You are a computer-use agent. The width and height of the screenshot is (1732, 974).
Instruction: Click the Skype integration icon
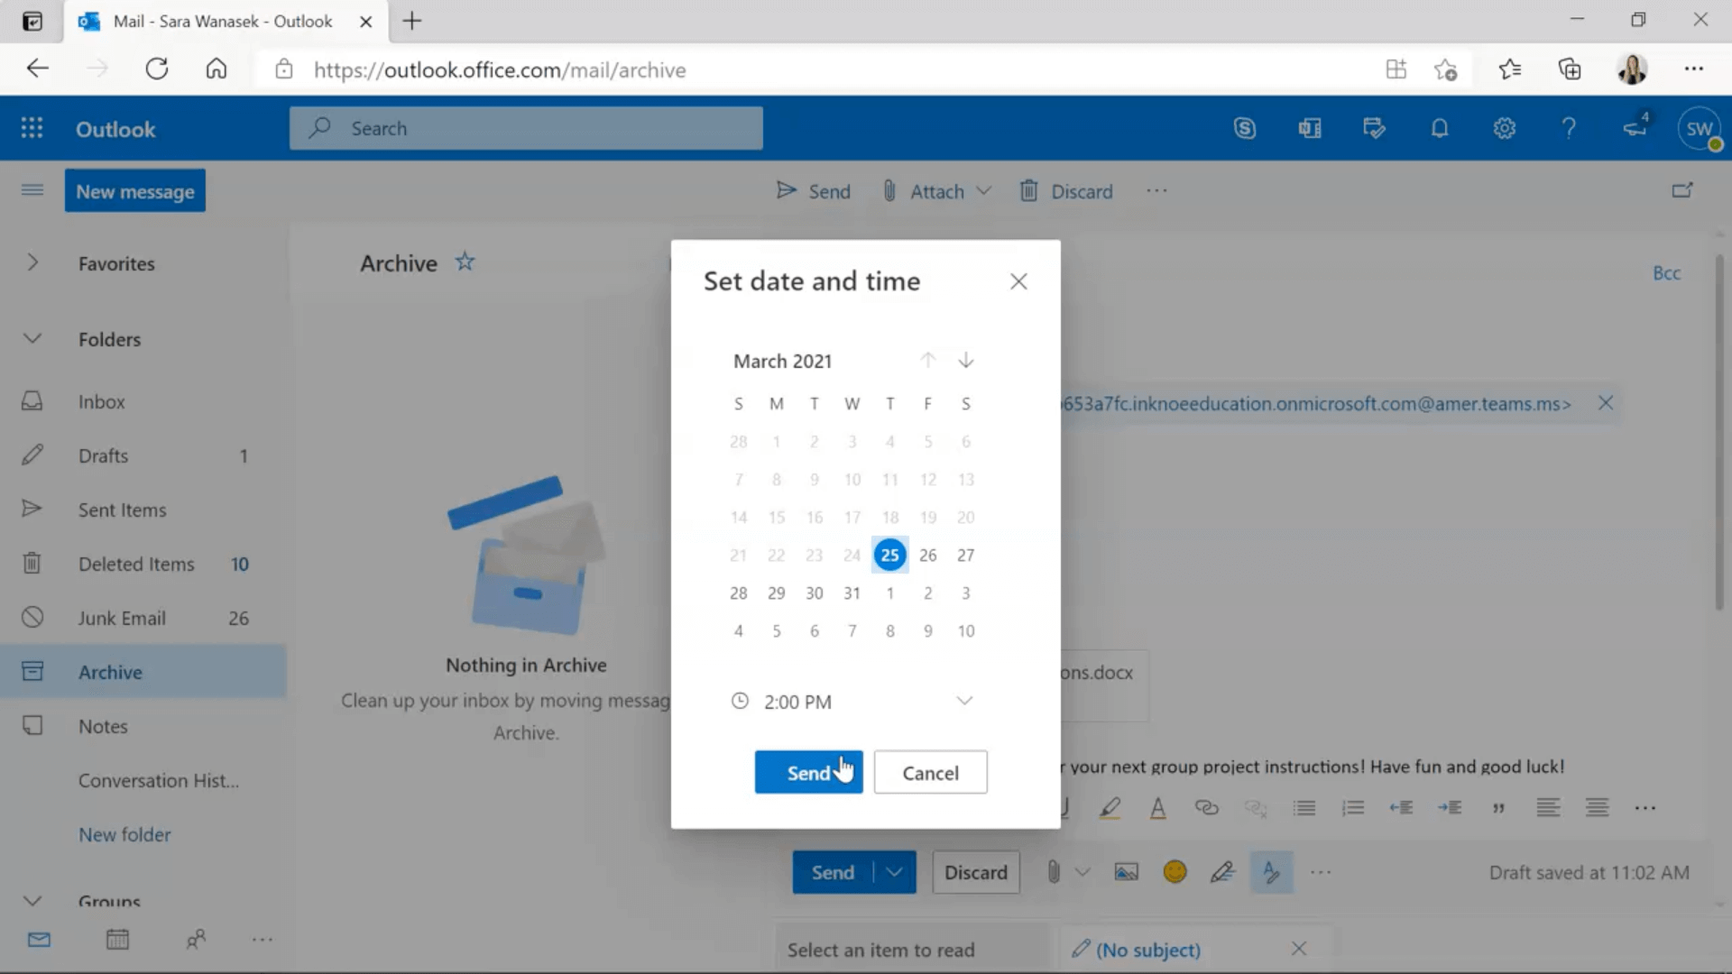pyautogui.click(x=1246, y=127)
